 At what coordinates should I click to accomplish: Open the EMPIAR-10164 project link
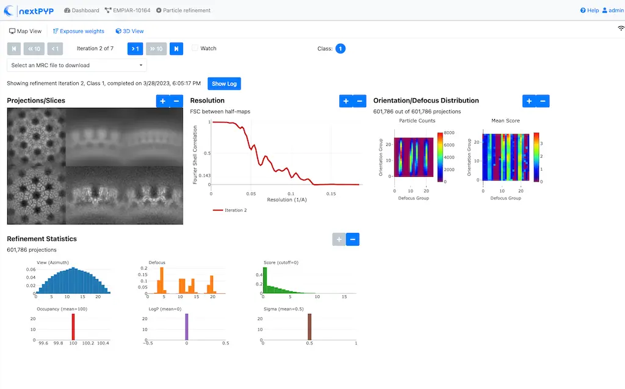tap(127, 10)
